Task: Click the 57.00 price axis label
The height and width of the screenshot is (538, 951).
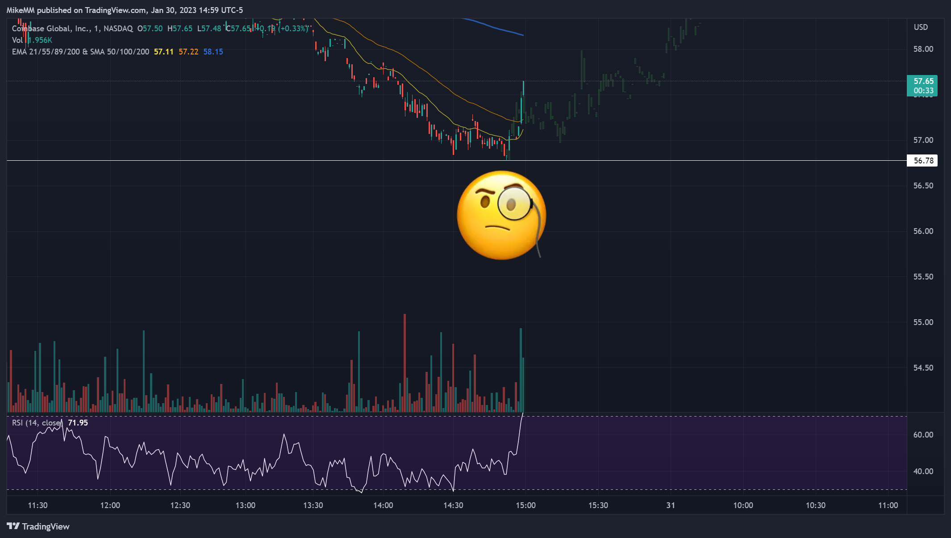Action: click(923, 140)
